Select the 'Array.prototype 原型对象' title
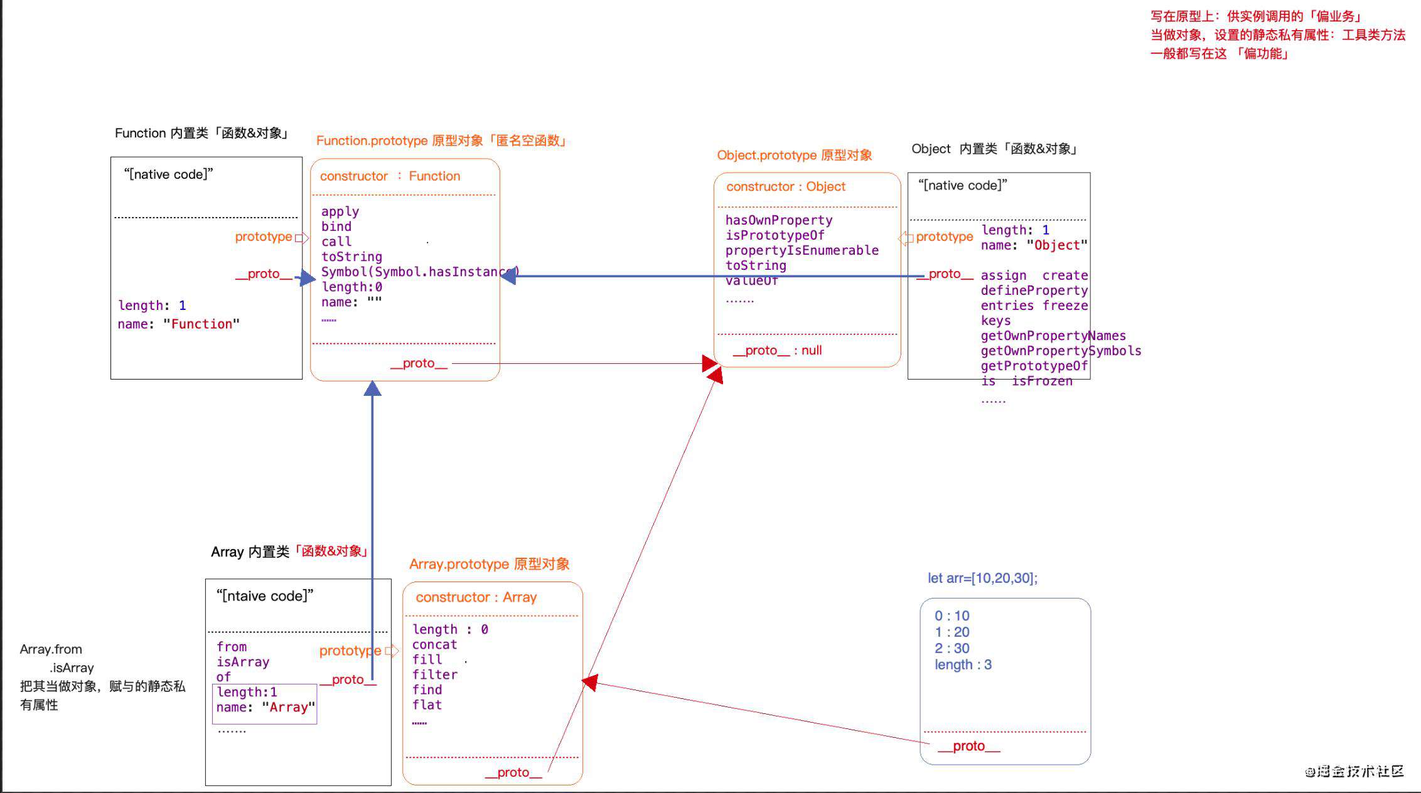The height and width of the screenshot is (793, 1421). 489,564
